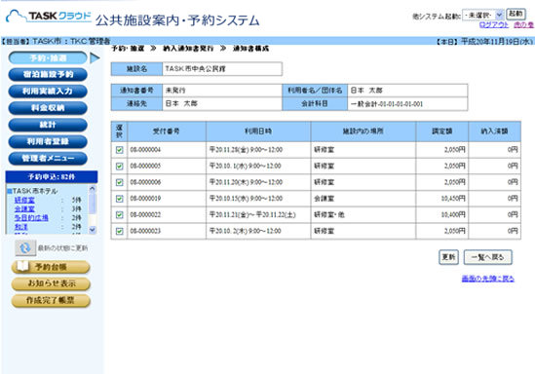Click the 施設内の場所 column header
The width and height of the screenshot is (535, 374).
(363, 131)
